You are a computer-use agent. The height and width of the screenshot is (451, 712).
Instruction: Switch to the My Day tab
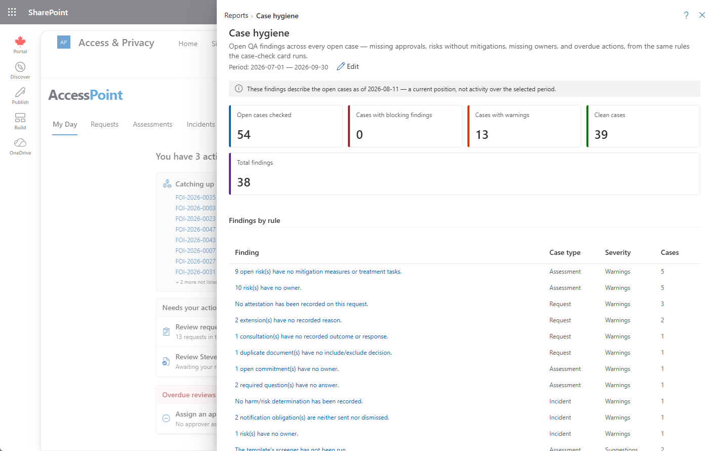(x=65, y=124)
